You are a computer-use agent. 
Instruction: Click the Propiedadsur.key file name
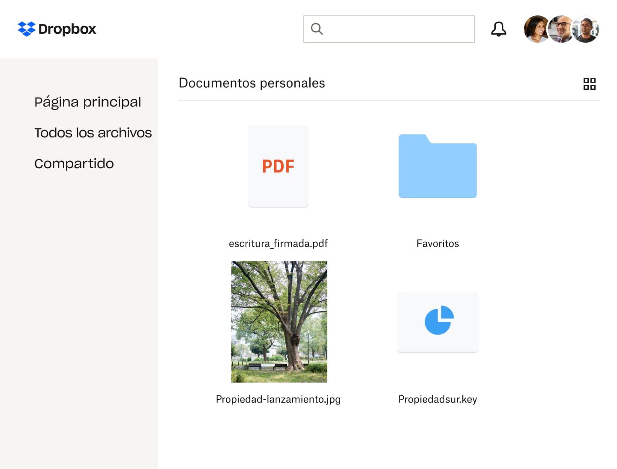pos(437,399)
